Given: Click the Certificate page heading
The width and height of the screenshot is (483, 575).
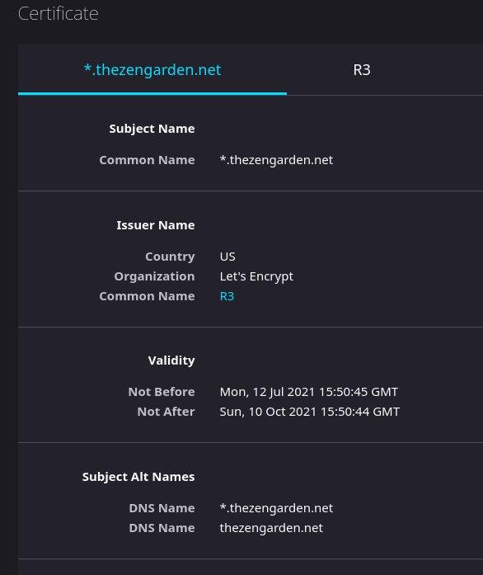Looking at the screenshot, I should 59,13.
